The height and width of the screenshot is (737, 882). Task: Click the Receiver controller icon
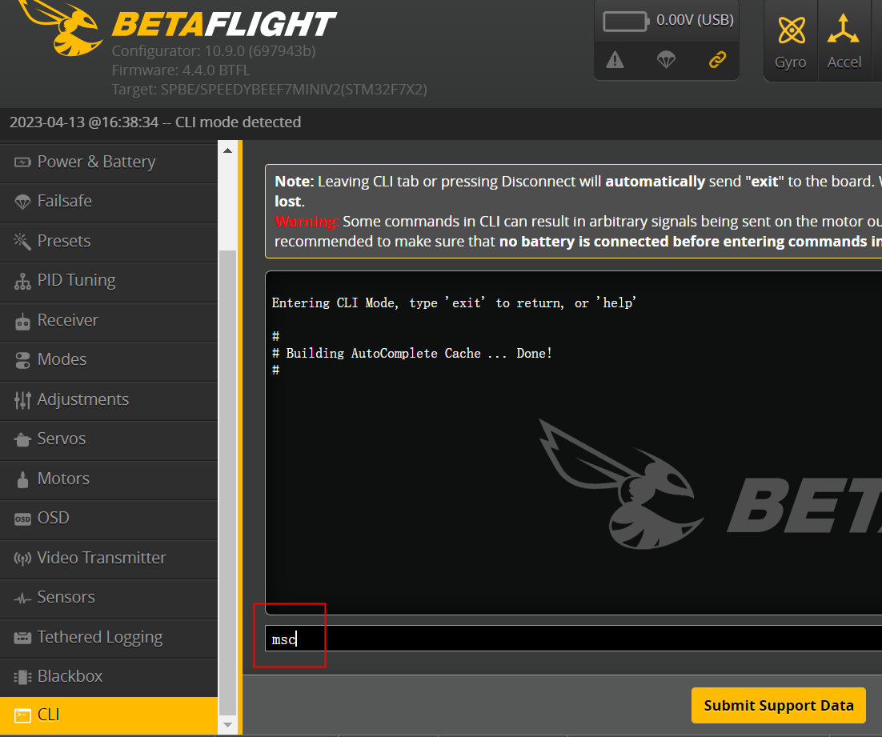[x=22, y=321]
